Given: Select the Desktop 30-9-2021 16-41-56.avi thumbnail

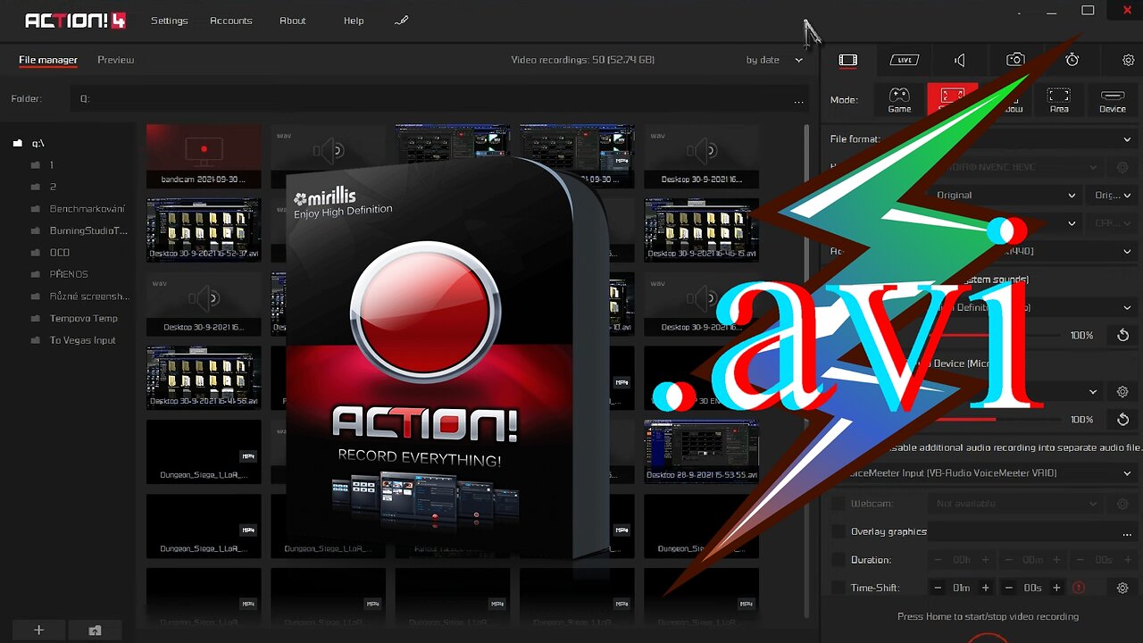Looking at the screenshot, I should coord(204,377).
